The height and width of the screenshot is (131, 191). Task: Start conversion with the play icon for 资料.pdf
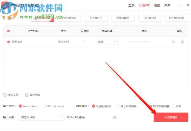tap(174, 42)
